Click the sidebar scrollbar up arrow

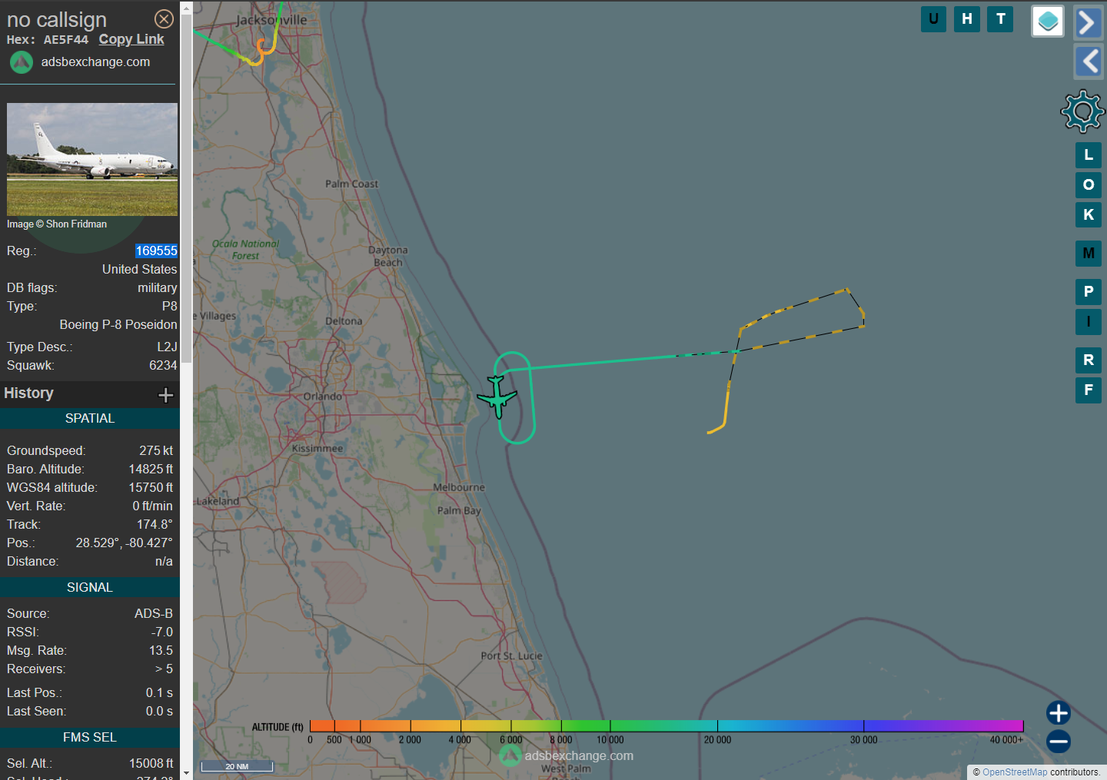186,7
